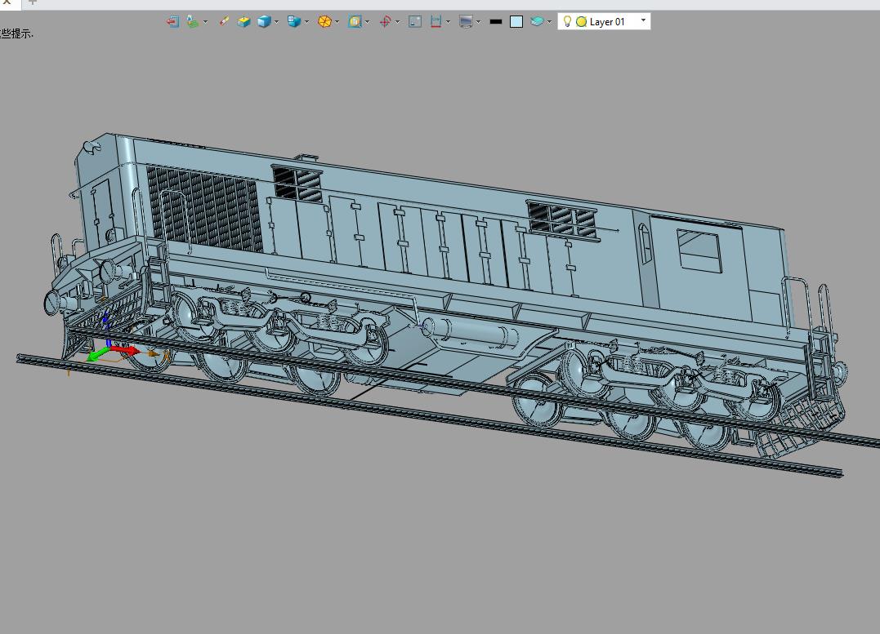Click the solid blue cube icon
This screenshot has height=634, width=880.
coord(264,22)
